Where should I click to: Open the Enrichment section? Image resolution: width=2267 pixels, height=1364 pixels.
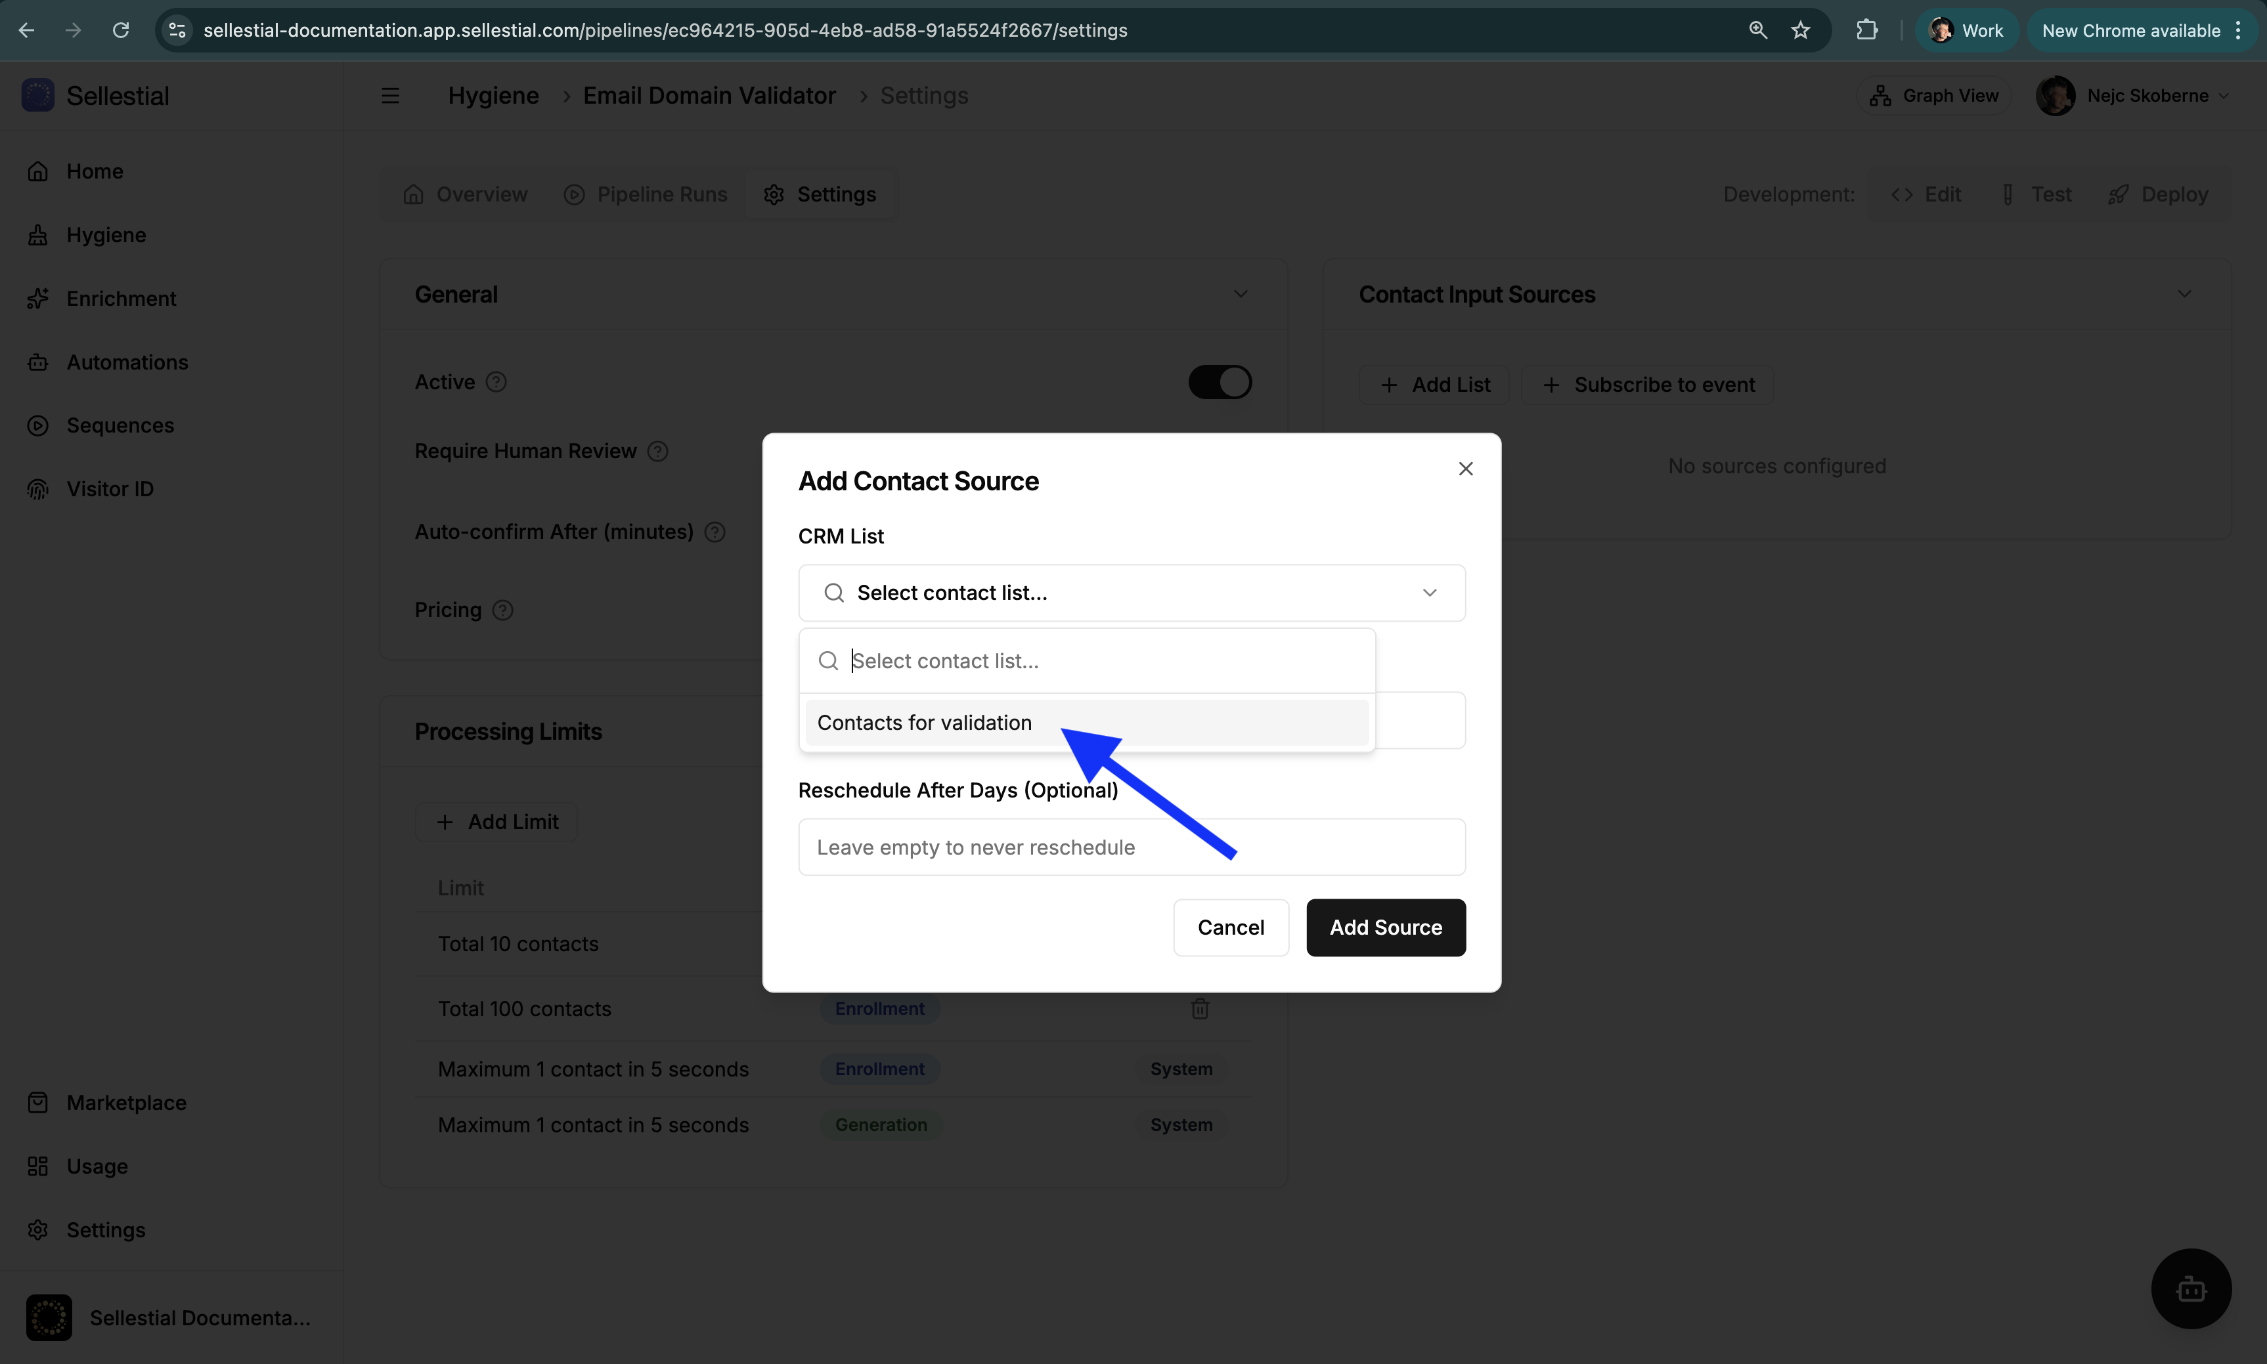click(120, 298)
